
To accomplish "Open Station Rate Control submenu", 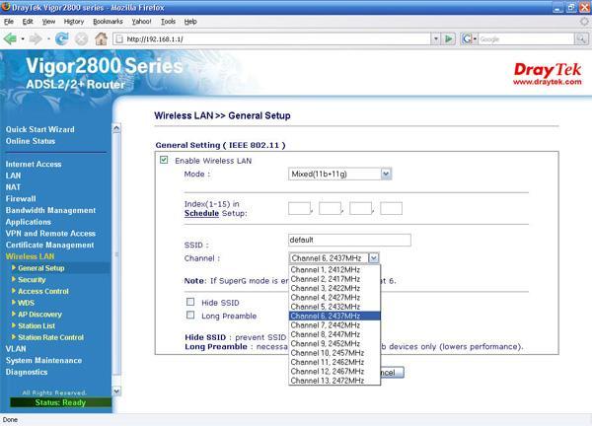I will click(x=51, y=337).
